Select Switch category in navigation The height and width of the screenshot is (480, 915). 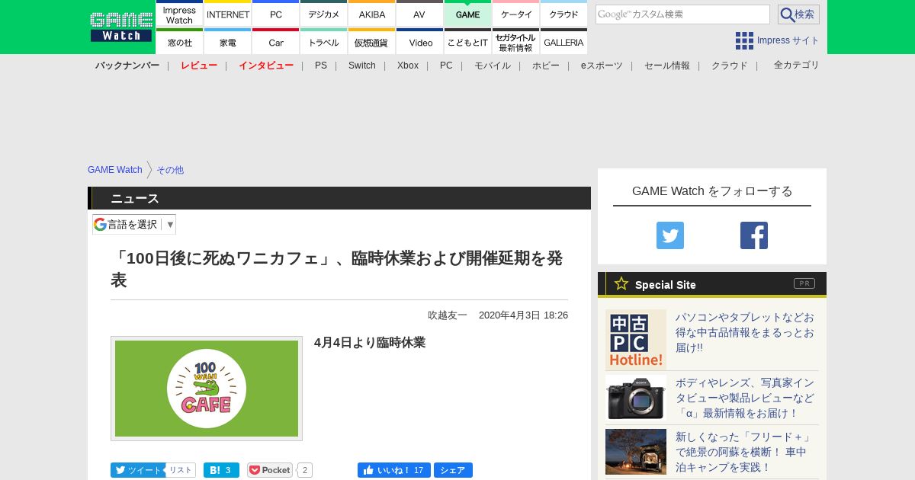362,66
